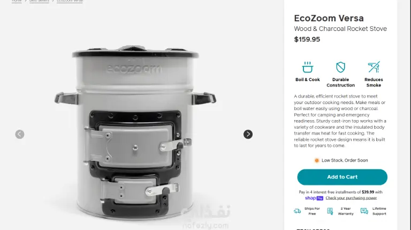Go to Home in the breadcrumb

(17, 1)
